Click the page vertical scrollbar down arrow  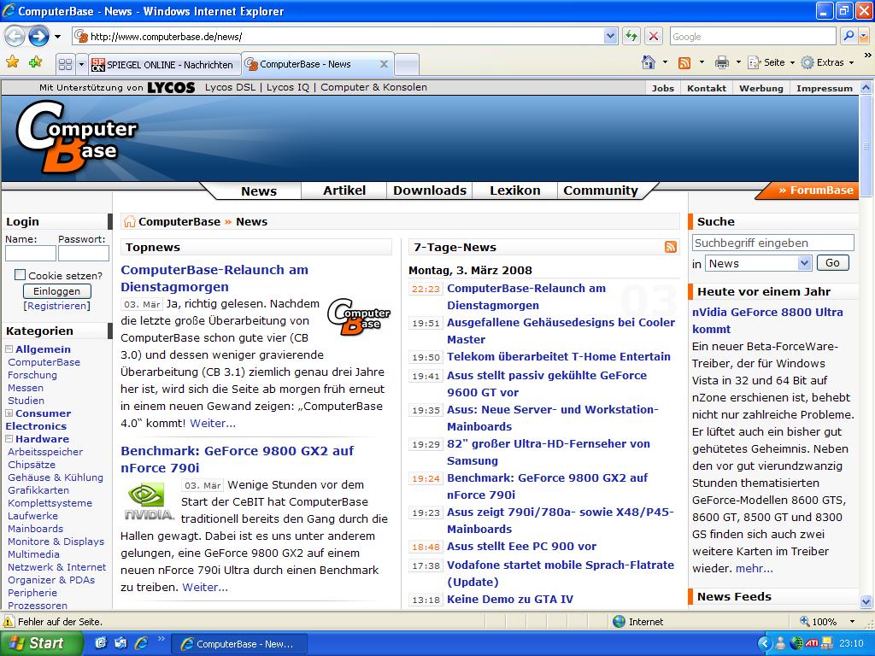[866, 601]
